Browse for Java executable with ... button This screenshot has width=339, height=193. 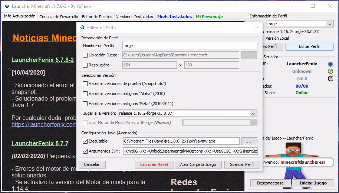point(249,141)
